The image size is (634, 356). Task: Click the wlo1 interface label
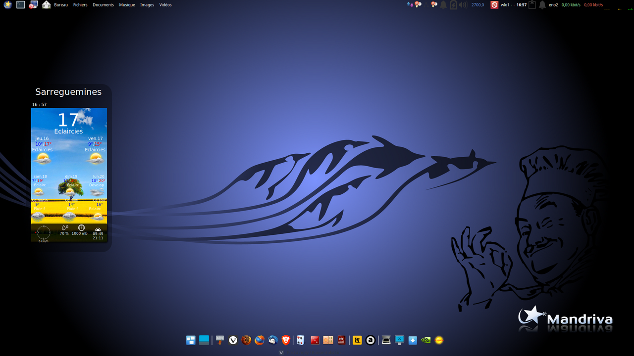pos(505,5)
